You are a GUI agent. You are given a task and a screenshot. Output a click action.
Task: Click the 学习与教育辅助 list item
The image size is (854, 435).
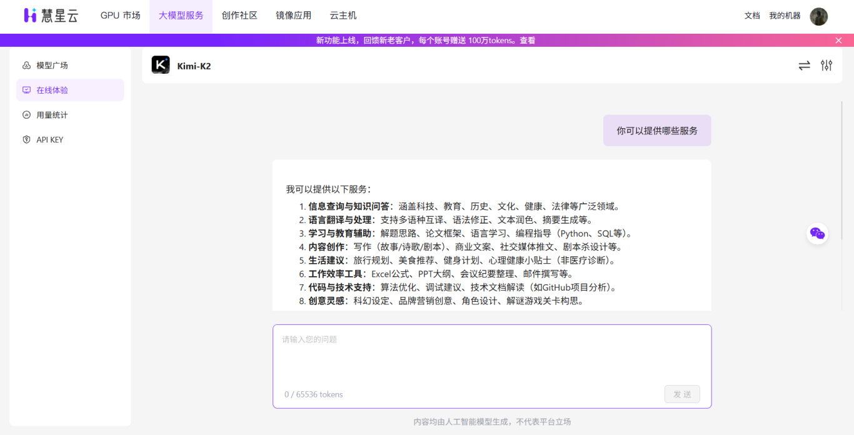pyautogui.click(x=467, y=233)
